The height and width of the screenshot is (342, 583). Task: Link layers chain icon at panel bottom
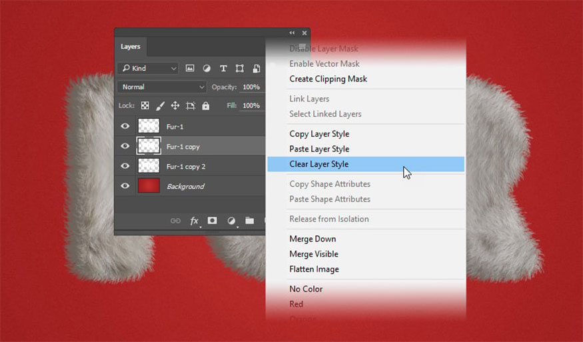point(175,221)
